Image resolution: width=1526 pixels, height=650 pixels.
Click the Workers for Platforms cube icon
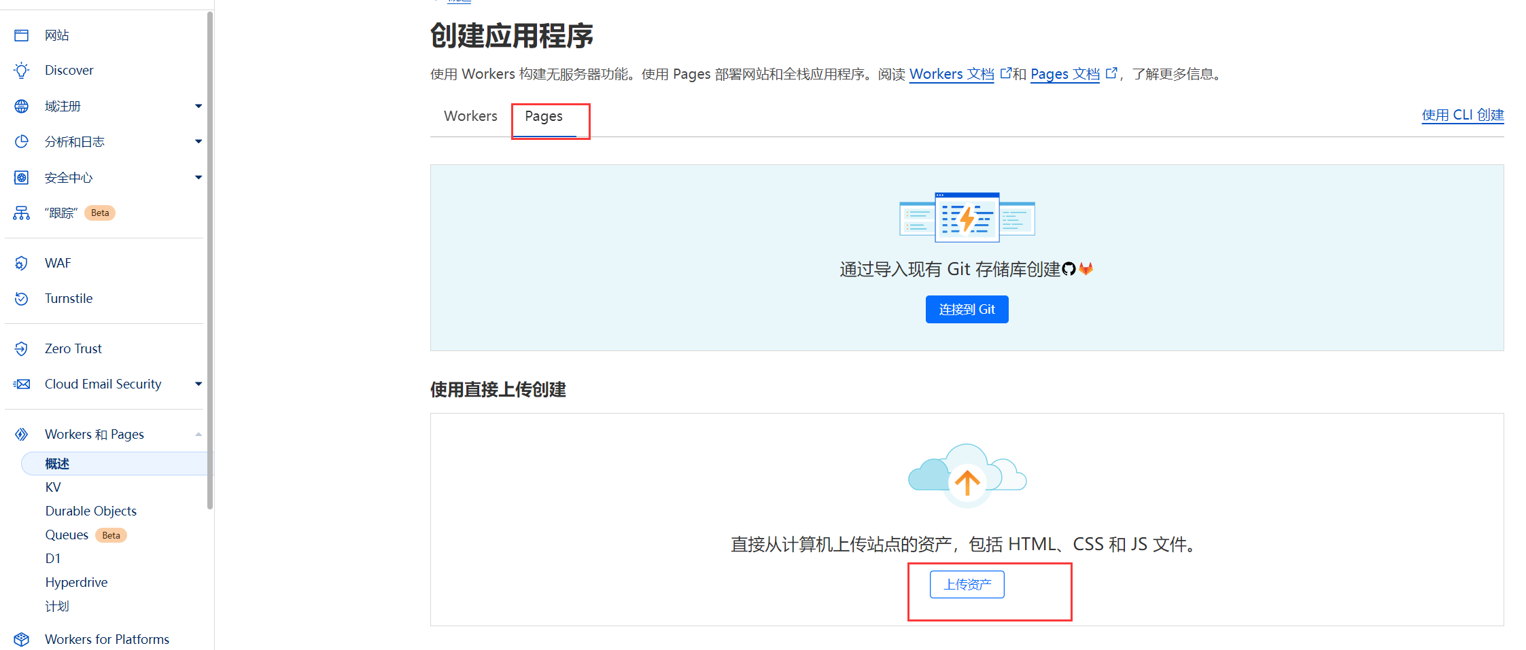[22, 639]
